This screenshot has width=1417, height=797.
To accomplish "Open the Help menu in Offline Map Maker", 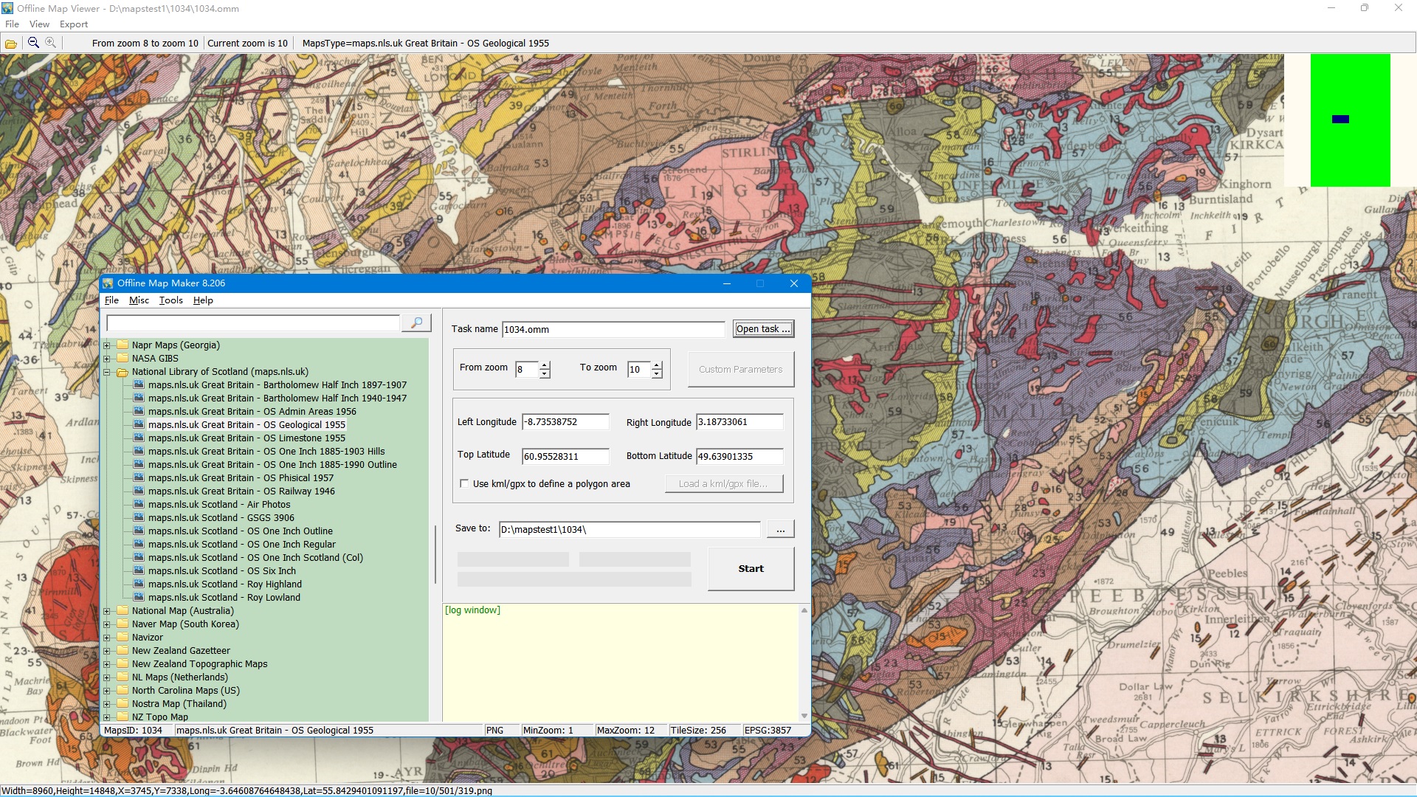I will click(203, 300).
